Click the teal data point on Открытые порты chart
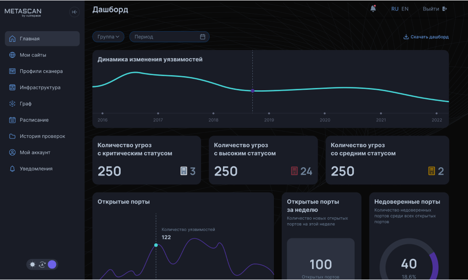Viewport: 468px width, 280px height. coord(156,245)
